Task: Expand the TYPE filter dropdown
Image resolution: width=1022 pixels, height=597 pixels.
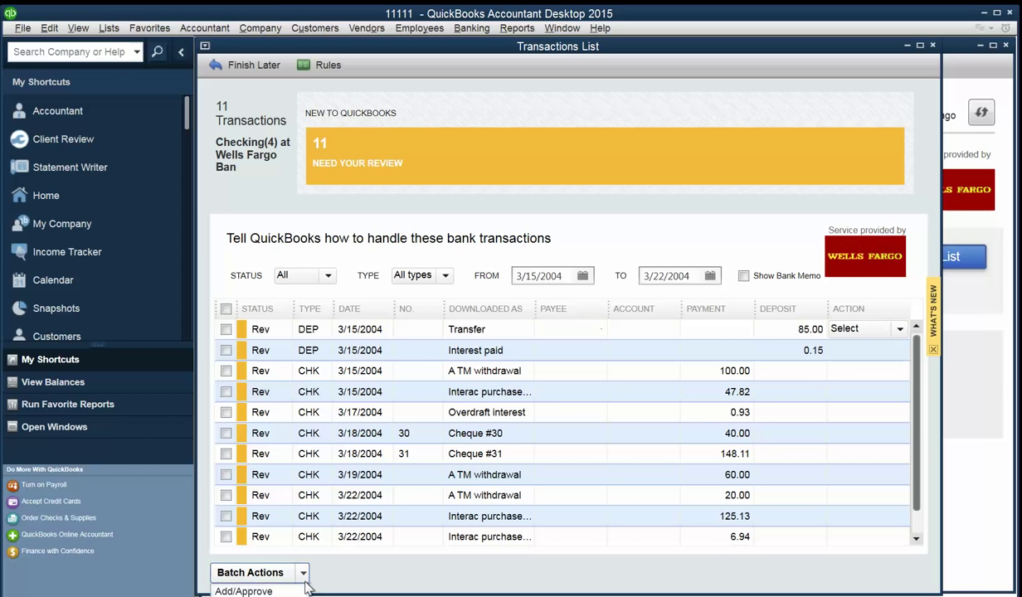Action: [445, 275]
